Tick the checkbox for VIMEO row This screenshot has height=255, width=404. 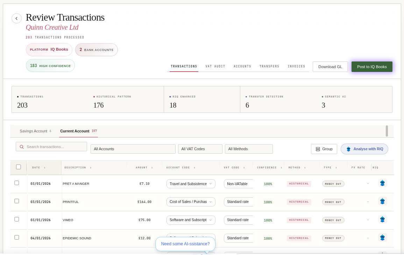pos(17,219)
